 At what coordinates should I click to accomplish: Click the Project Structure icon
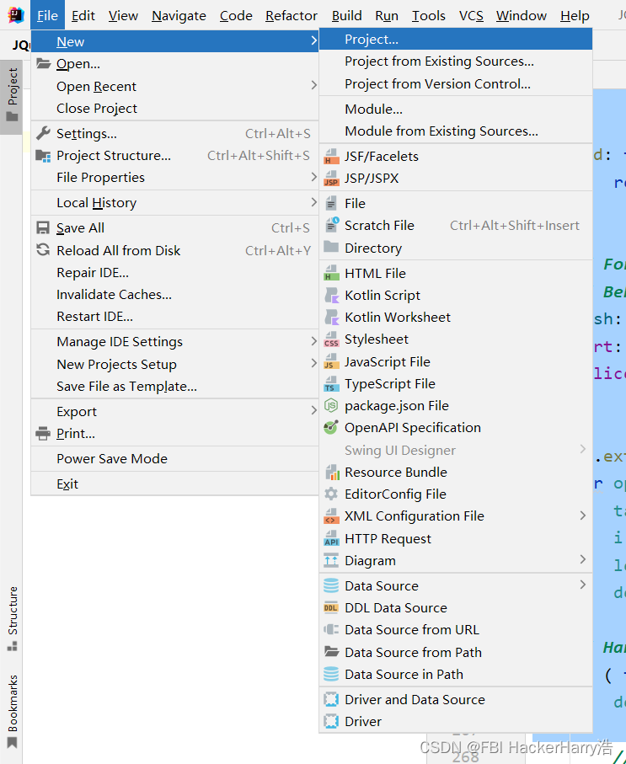tap(44, 156)
